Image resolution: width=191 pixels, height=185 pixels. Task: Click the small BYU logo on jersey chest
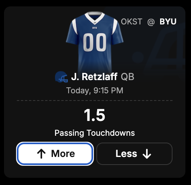95,28
